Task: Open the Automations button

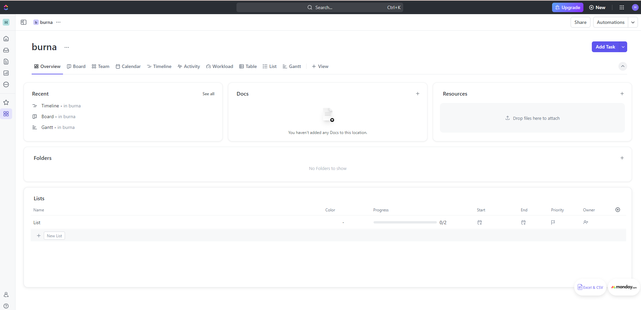Action: [610, 22]
